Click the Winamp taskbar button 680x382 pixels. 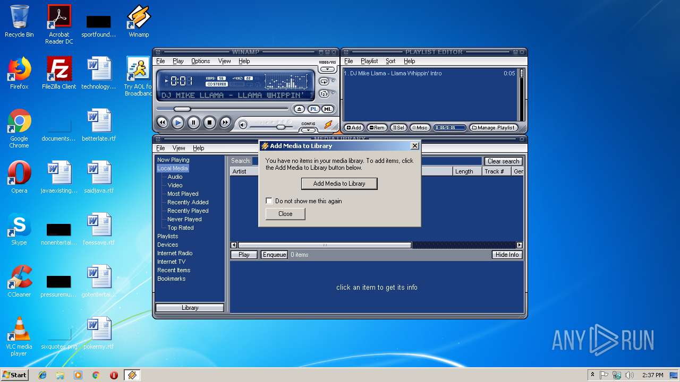point(132,375)
